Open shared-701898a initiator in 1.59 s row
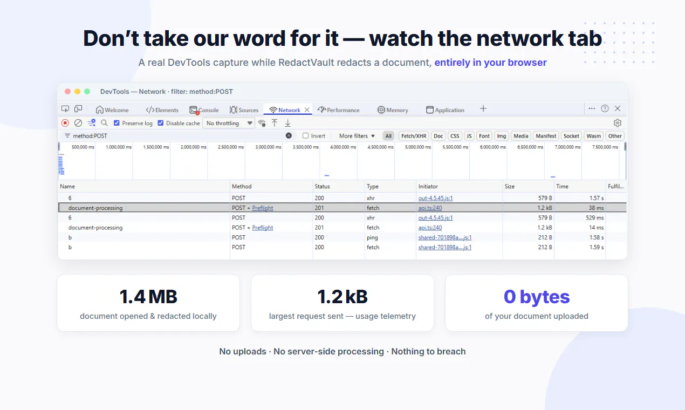Viewport: 685px width, 410px height. [445, 247]
